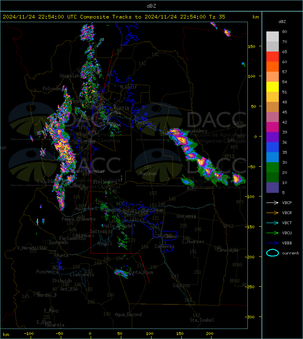Image resolution: width=303 pixels, height=339 pixels.
Task: Click the orange VBCR arrow legend icon
Action: click(x=272, y=213)
